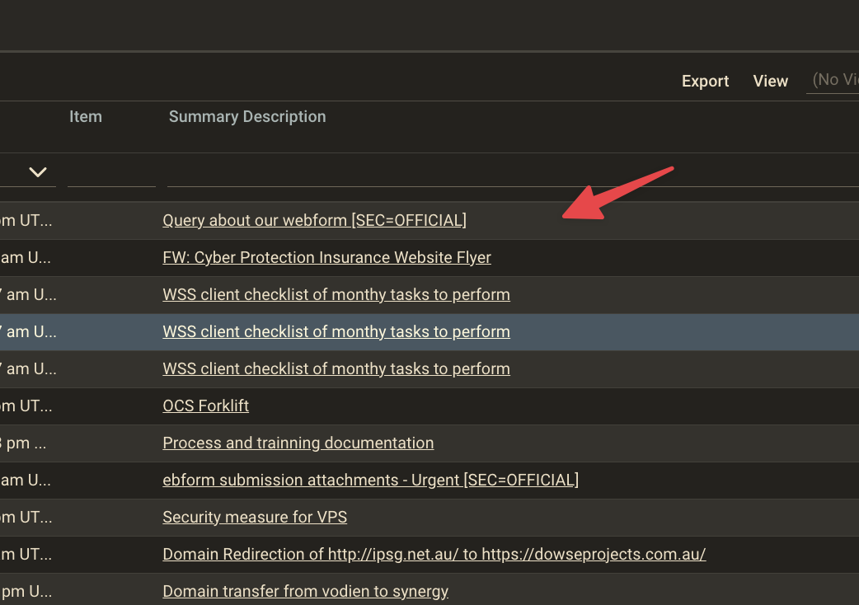Viewport: 859px width, 605px height.
Task: Open the OCS Forklift ticket
Action: click(x=205, y=406)
